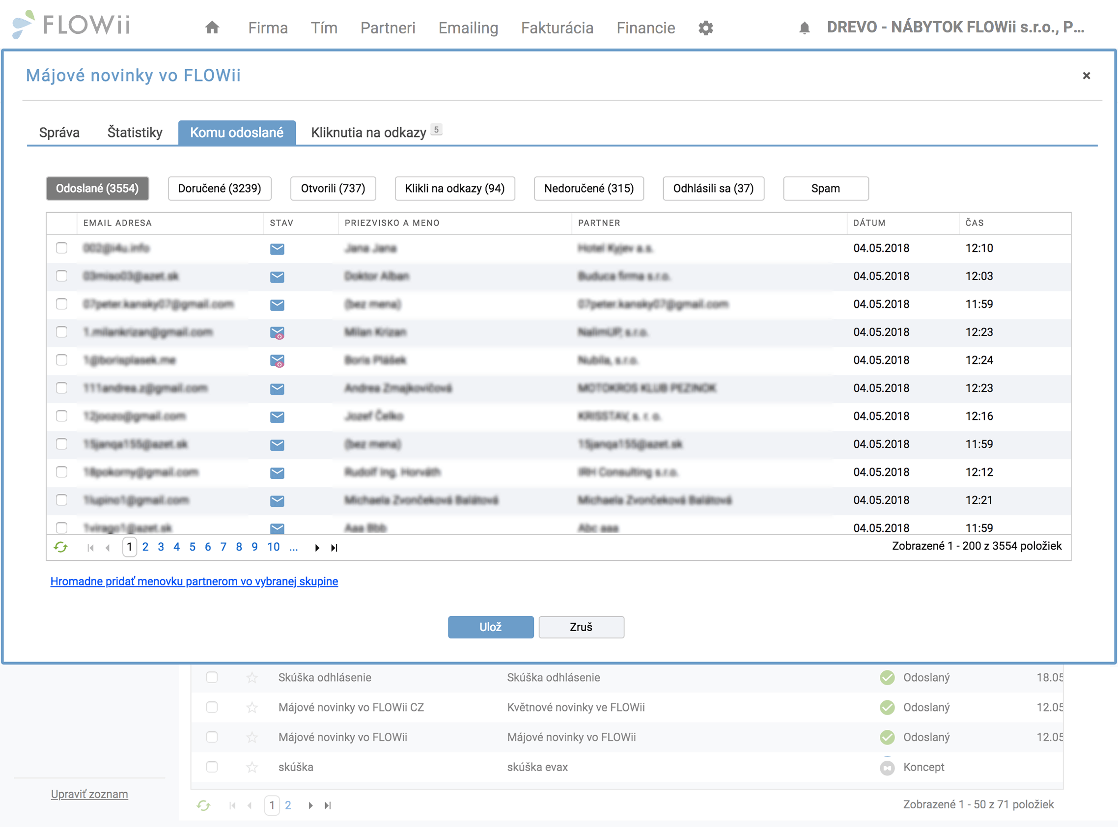The height and width of the screenshot is (827, 1118).
Task: Check the recipient row timed 12:21
Action: point(61,500)
